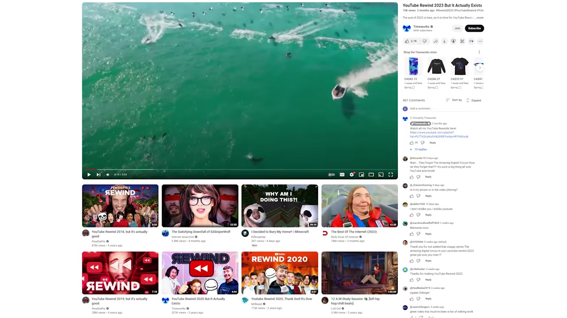
Task: Share the video via arrow icon
Action: click(435, 41)
